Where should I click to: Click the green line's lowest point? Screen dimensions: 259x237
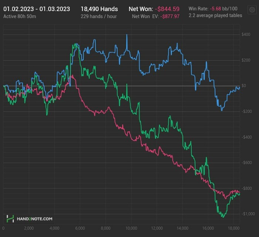tap(223, 217)
